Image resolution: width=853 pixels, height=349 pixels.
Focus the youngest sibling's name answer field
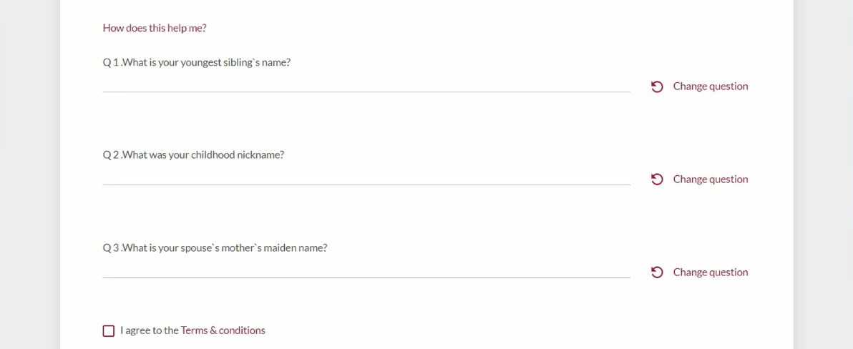(366, 84)
